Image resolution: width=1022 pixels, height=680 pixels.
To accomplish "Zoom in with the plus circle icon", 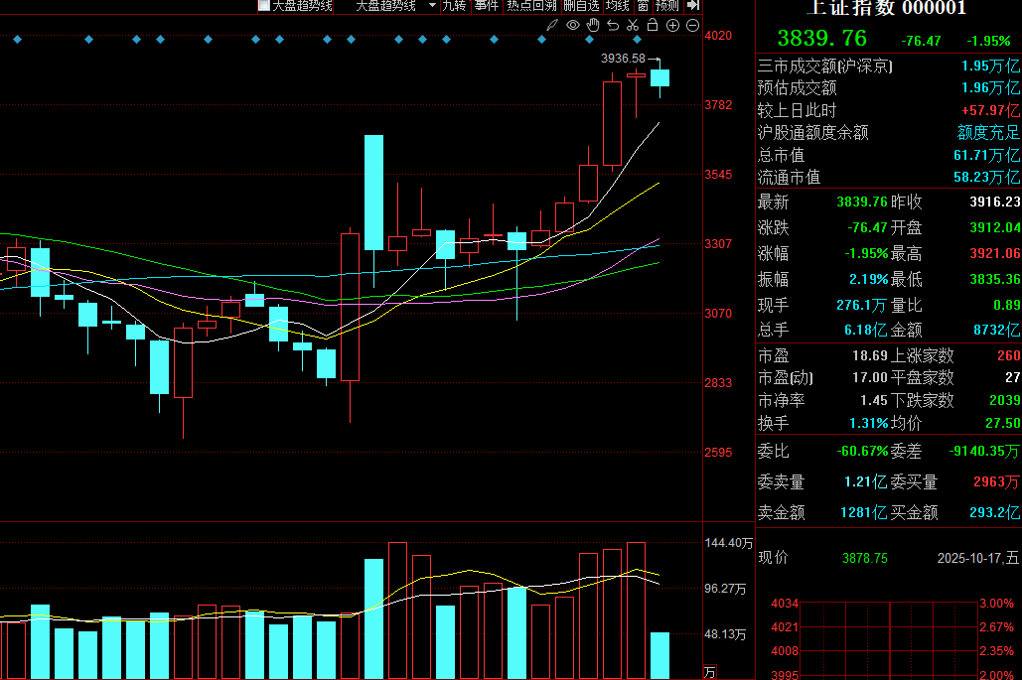I will (x=672, y=25).
